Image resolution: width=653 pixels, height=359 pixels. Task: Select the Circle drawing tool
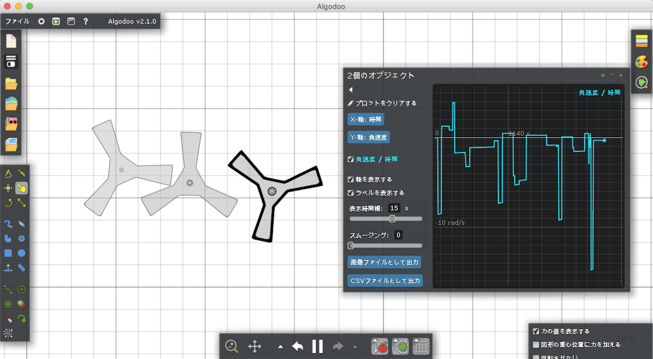click(x=22, y=253)
